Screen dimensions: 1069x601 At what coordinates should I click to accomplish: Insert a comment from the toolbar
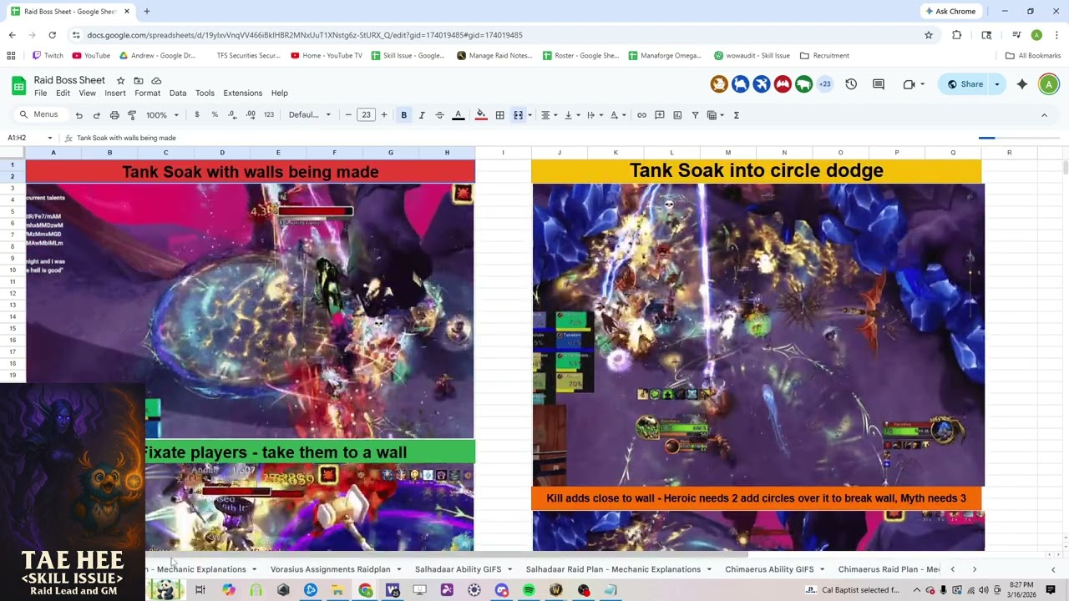click(660, 115)
